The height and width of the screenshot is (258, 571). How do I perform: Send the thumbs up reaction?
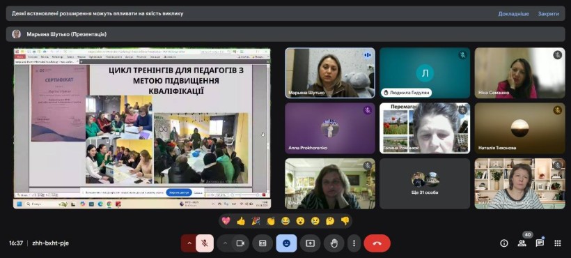[x=241, y=221]
